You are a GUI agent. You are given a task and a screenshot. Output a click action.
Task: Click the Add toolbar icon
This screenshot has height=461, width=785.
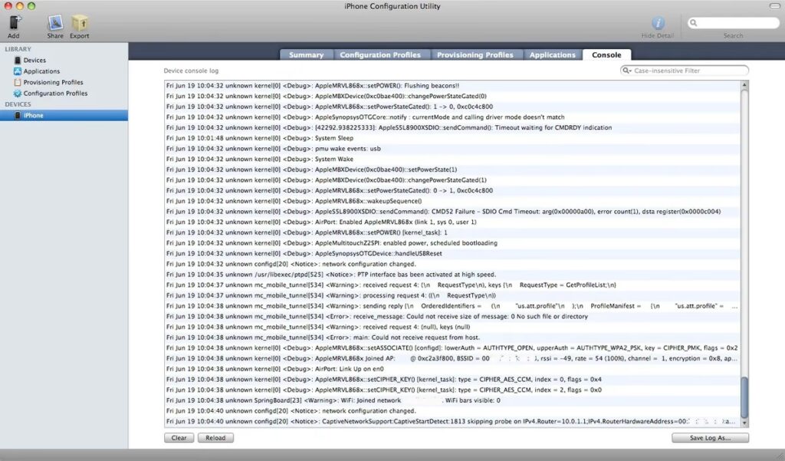(14, 24)
